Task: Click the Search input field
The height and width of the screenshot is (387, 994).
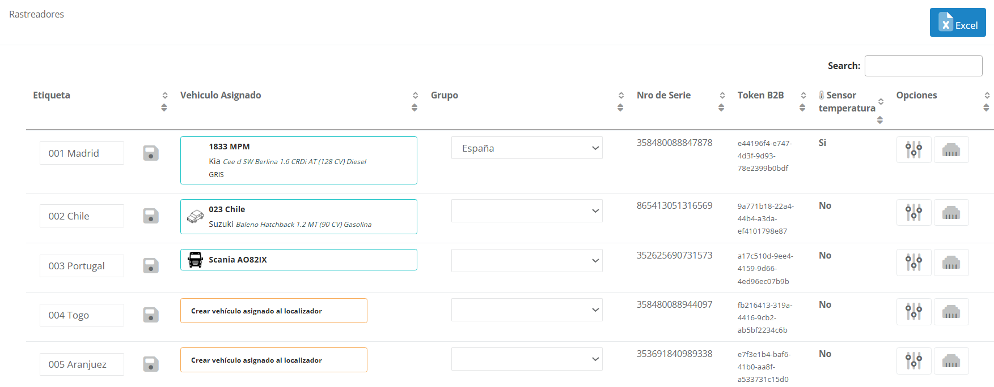Action: click(x=923, y=66)
